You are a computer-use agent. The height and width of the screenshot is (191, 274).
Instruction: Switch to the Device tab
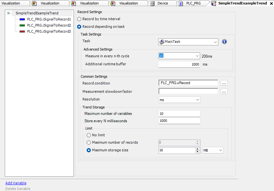point(163,3)
